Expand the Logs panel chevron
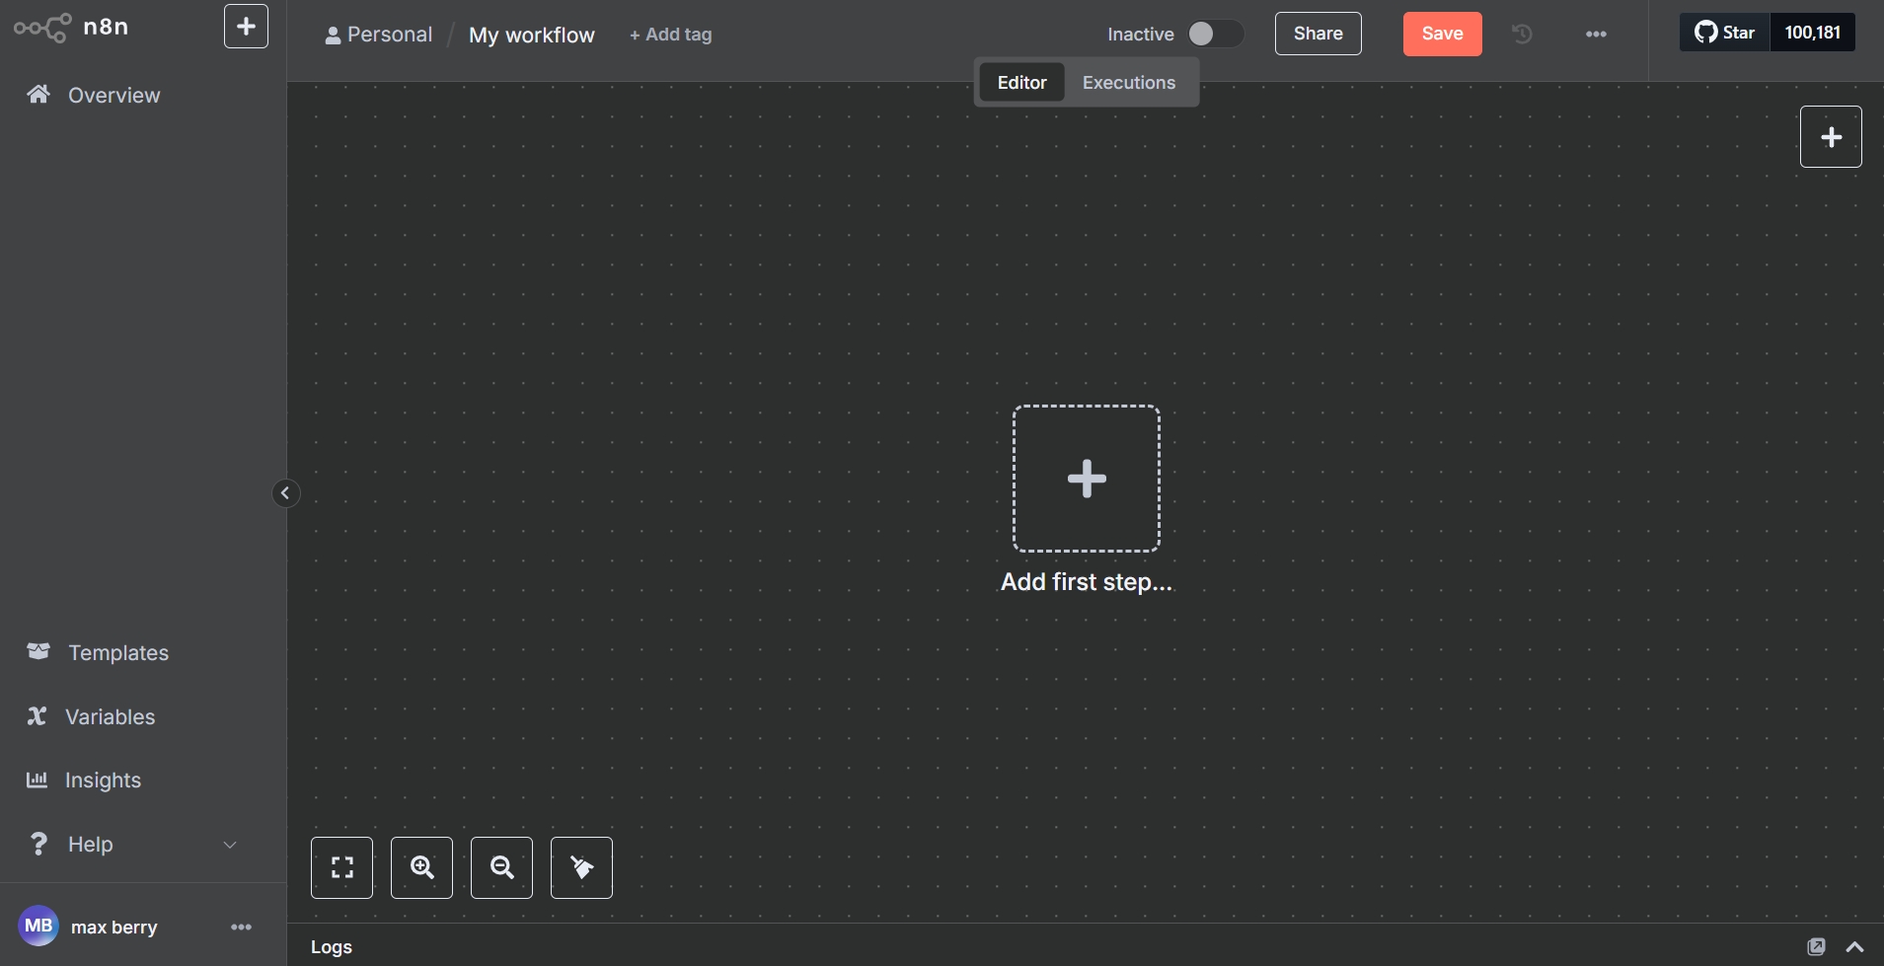Viewport: 1884px width, 966px height. pos(1854,946)
